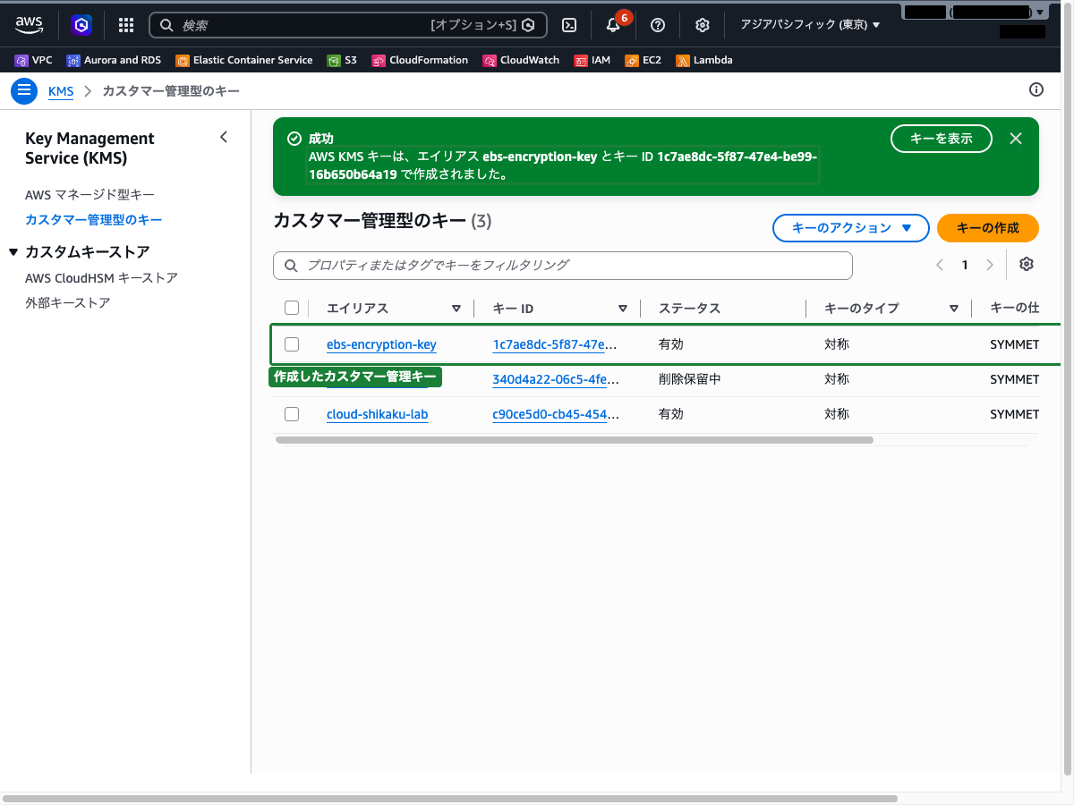Open the region selector アジアパシフィック (東京)

[810, 25]
